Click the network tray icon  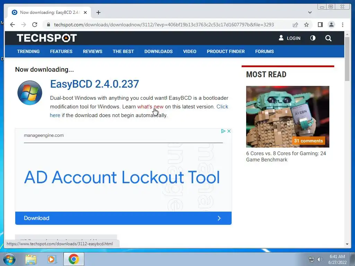click(312, 259)
